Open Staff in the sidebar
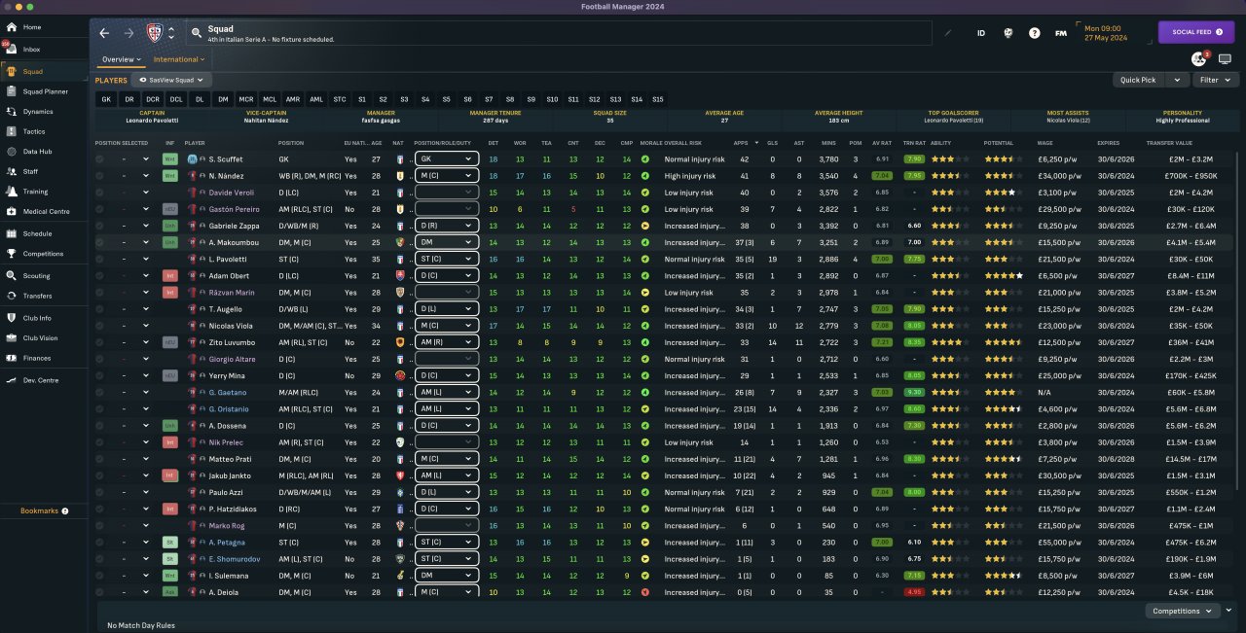This screenshot has height=633, width=1246. (x=45, y=171)
